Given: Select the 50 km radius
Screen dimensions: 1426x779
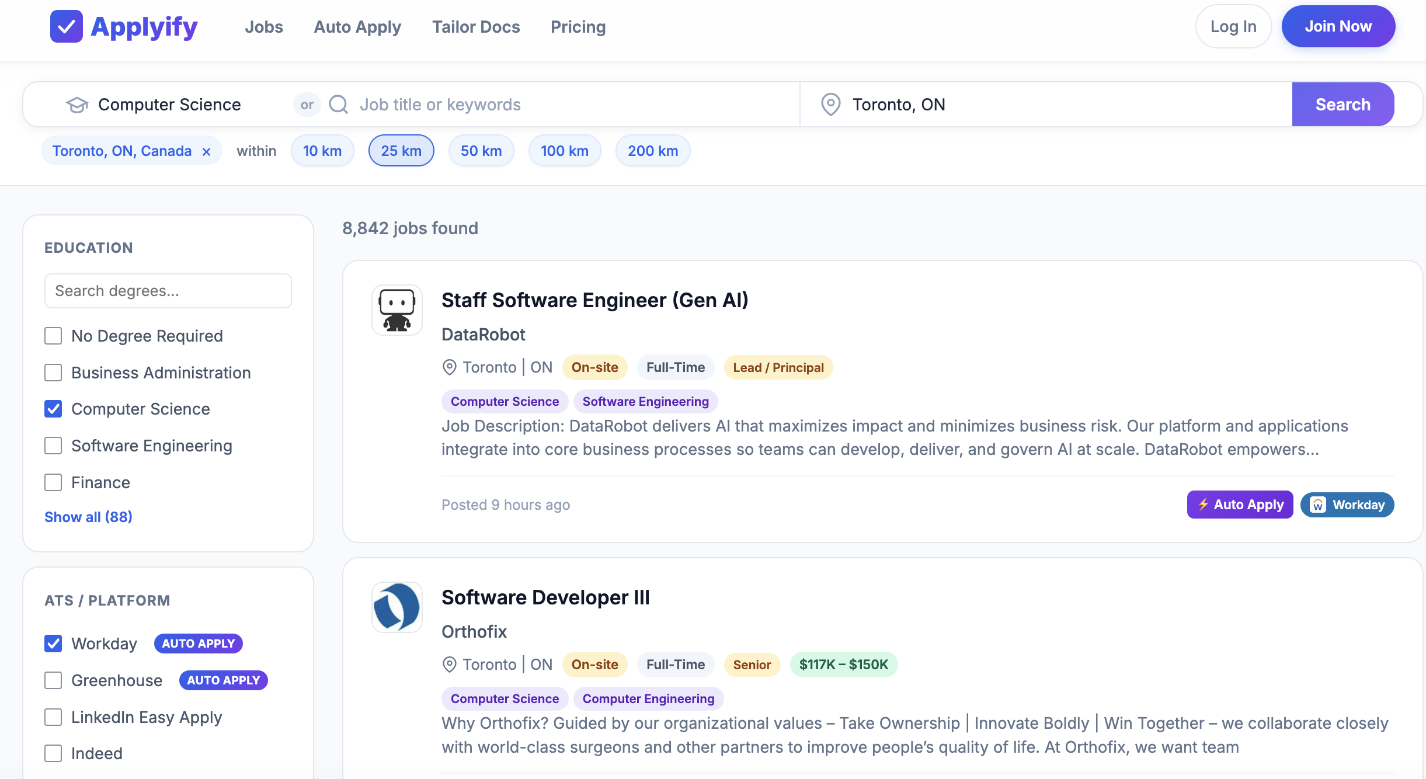Looking at the screenshot, I should [481, 151].
